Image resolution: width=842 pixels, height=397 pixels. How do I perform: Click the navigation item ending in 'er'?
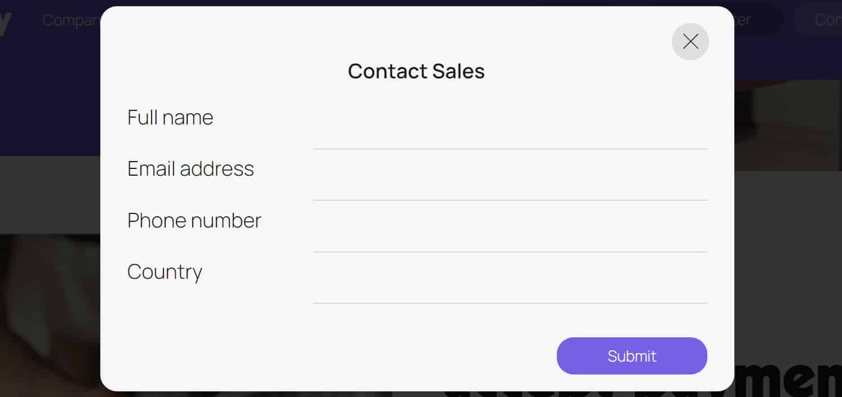pos(744,20)
